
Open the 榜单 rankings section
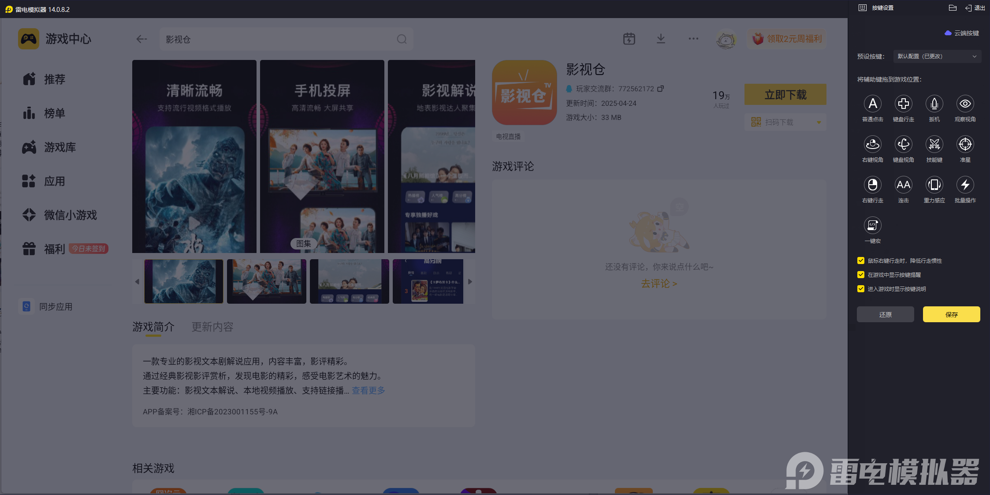click(x=44, y=113)
